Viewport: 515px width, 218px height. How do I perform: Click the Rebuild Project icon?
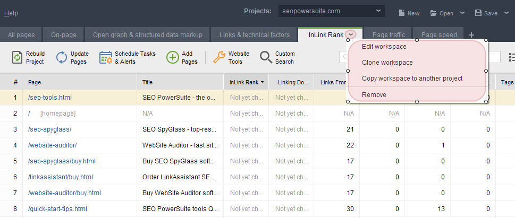pyautogui.click(x=17, y=57)
